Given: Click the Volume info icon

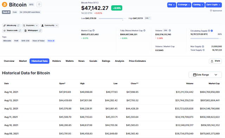Looking at the screenshot, I should tap(170, 31).
